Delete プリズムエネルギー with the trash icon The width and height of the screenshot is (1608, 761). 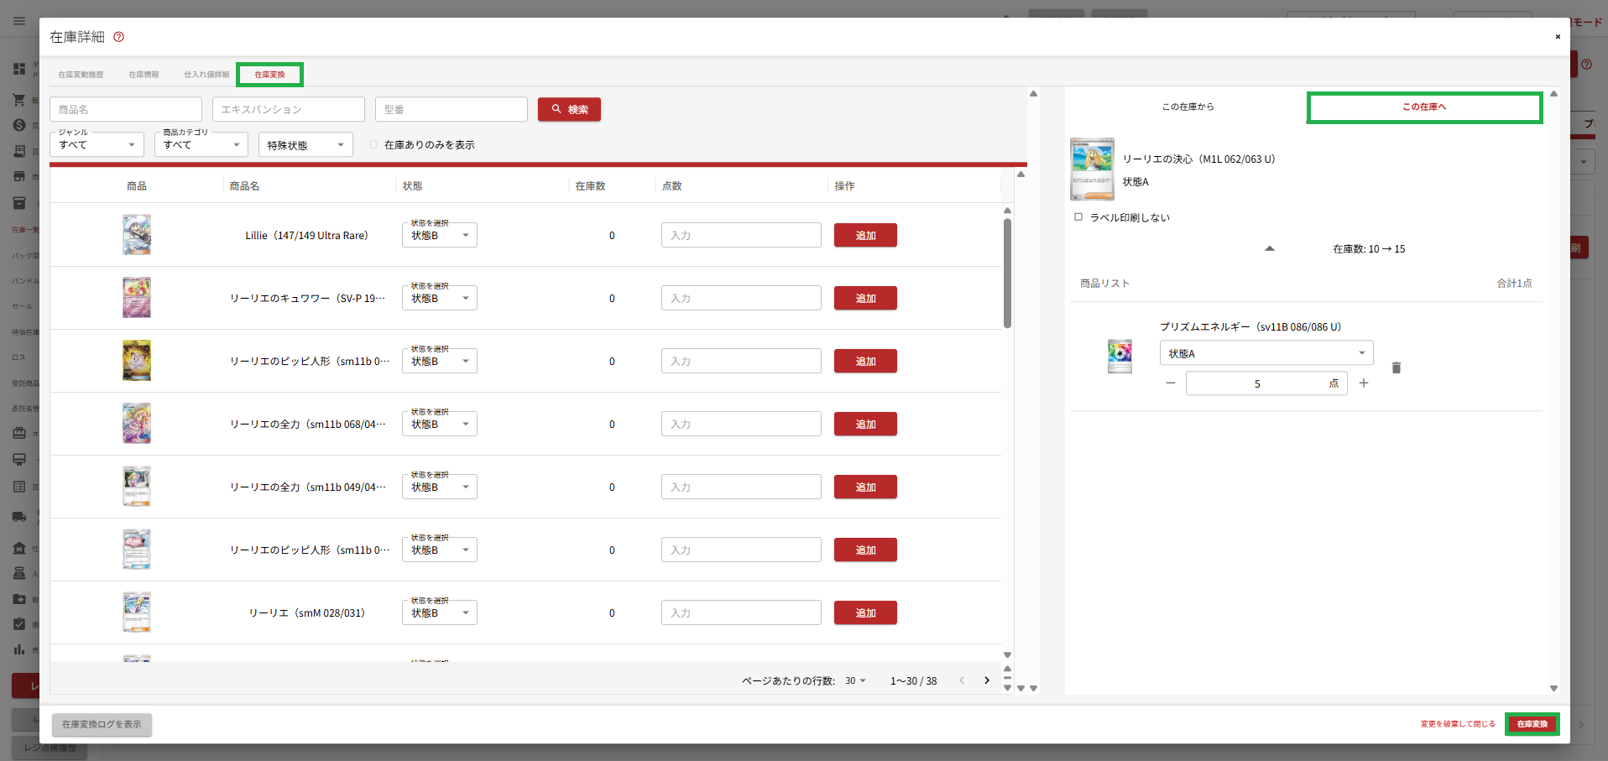pyautogui.click(x=1396, y=367)
